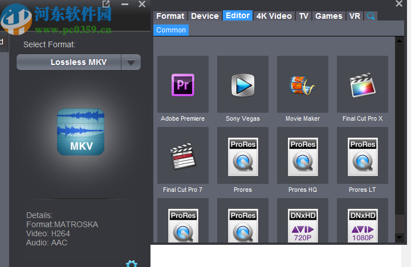Open the VR tab
411x267 pixels.
(355, 16)
